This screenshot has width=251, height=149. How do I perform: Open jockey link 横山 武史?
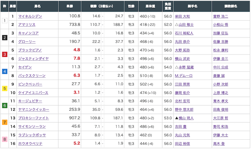pyautogui.click(x=182, y=59)
